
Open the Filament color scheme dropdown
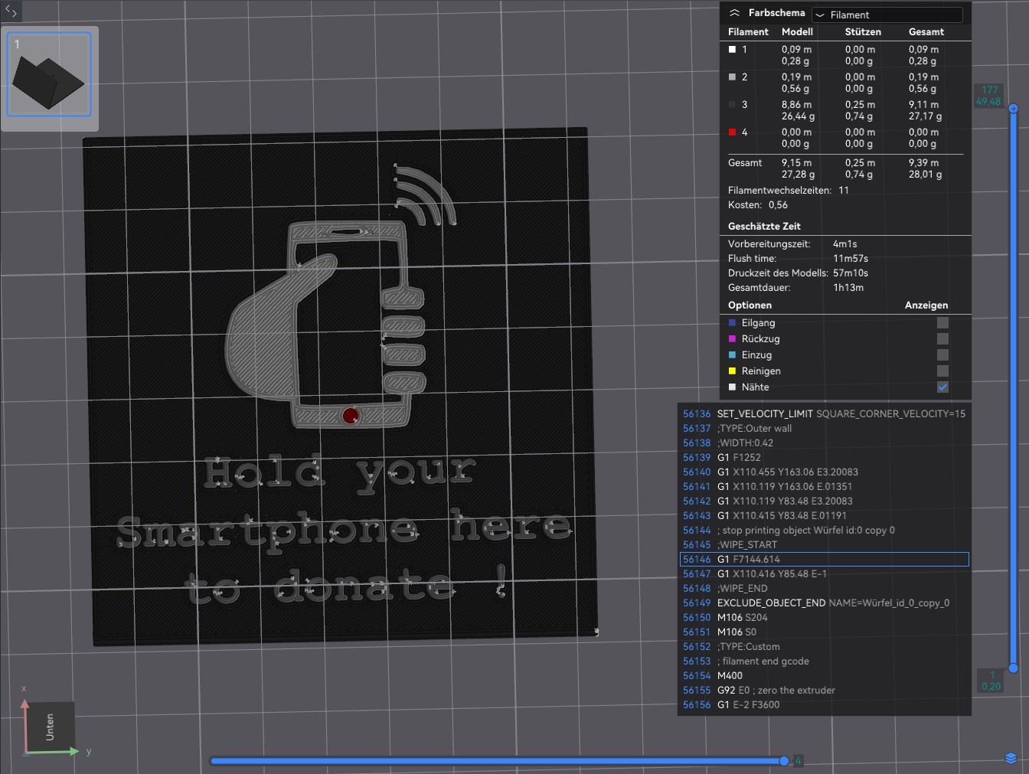click(887, 15)
